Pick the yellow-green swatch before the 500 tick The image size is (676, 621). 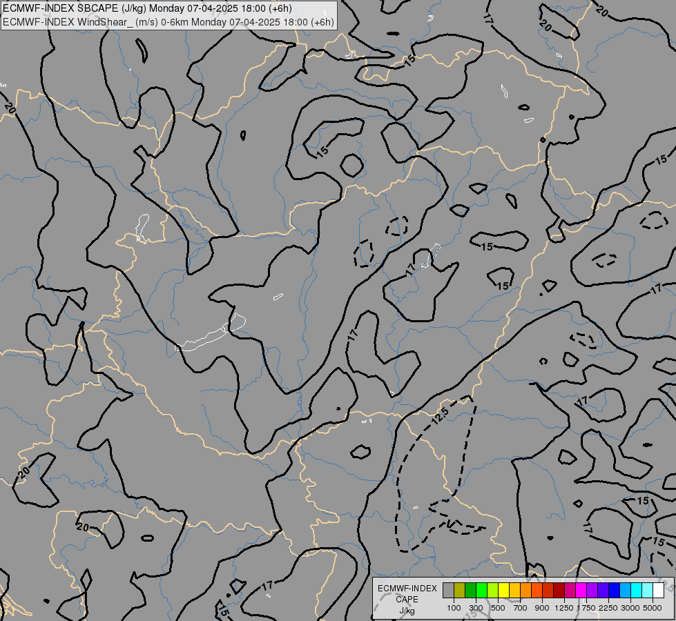[x=493, y=590]
